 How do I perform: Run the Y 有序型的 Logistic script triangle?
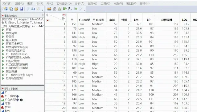(x=3, y=58)
